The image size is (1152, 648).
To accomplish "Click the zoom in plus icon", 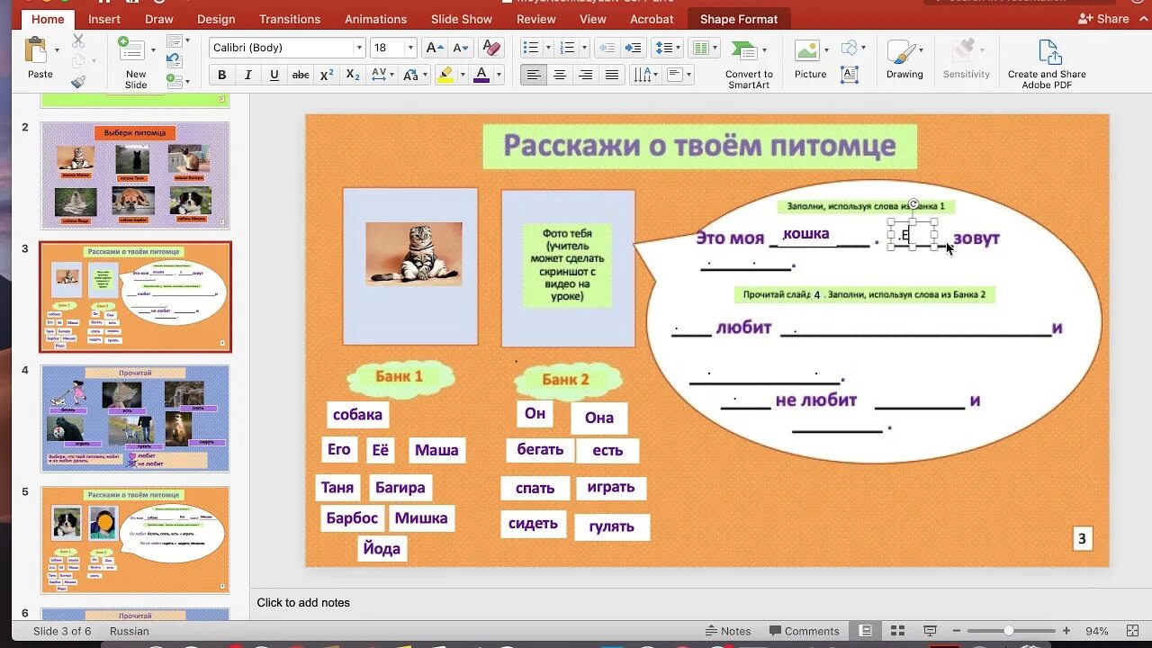I will pyautogui.click(x=1066, y=631).
